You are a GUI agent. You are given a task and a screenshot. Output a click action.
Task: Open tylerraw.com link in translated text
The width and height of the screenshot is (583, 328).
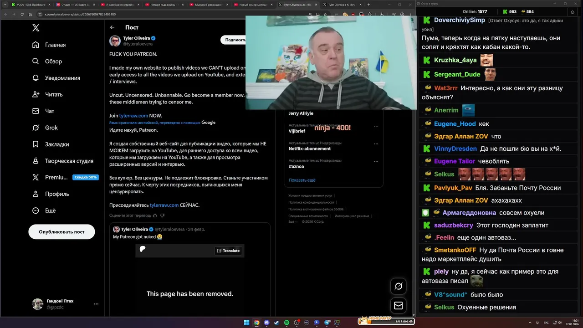coord(164,205)
